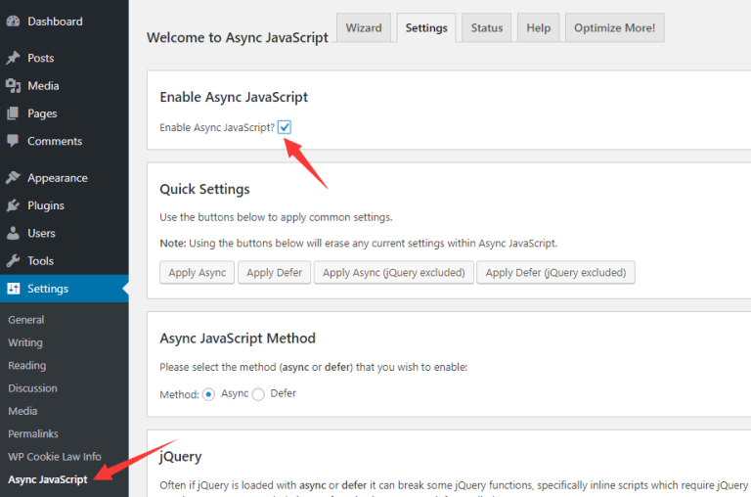Open the Discussion settings submenu link
Image resolution: width=751 pixels, height=497 pixels.
pyautogui.click(x=32, y=388)
